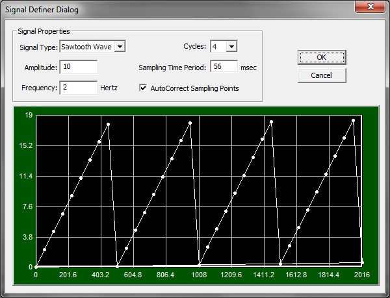Click the x-axis label 1814.4
390x298 pixels.
[329, 275]
